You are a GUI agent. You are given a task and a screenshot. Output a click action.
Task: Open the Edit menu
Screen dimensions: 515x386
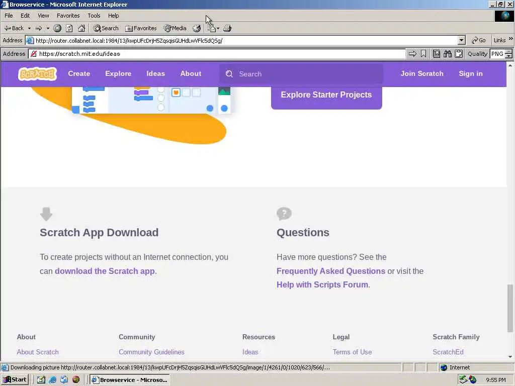pyautogui.click(x=25, y=16)
